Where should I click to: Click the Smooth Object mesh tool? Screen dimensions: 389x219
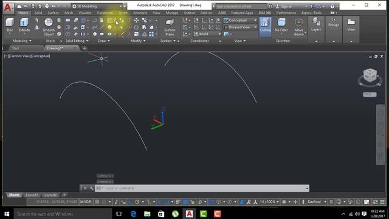tap(49, 27)
